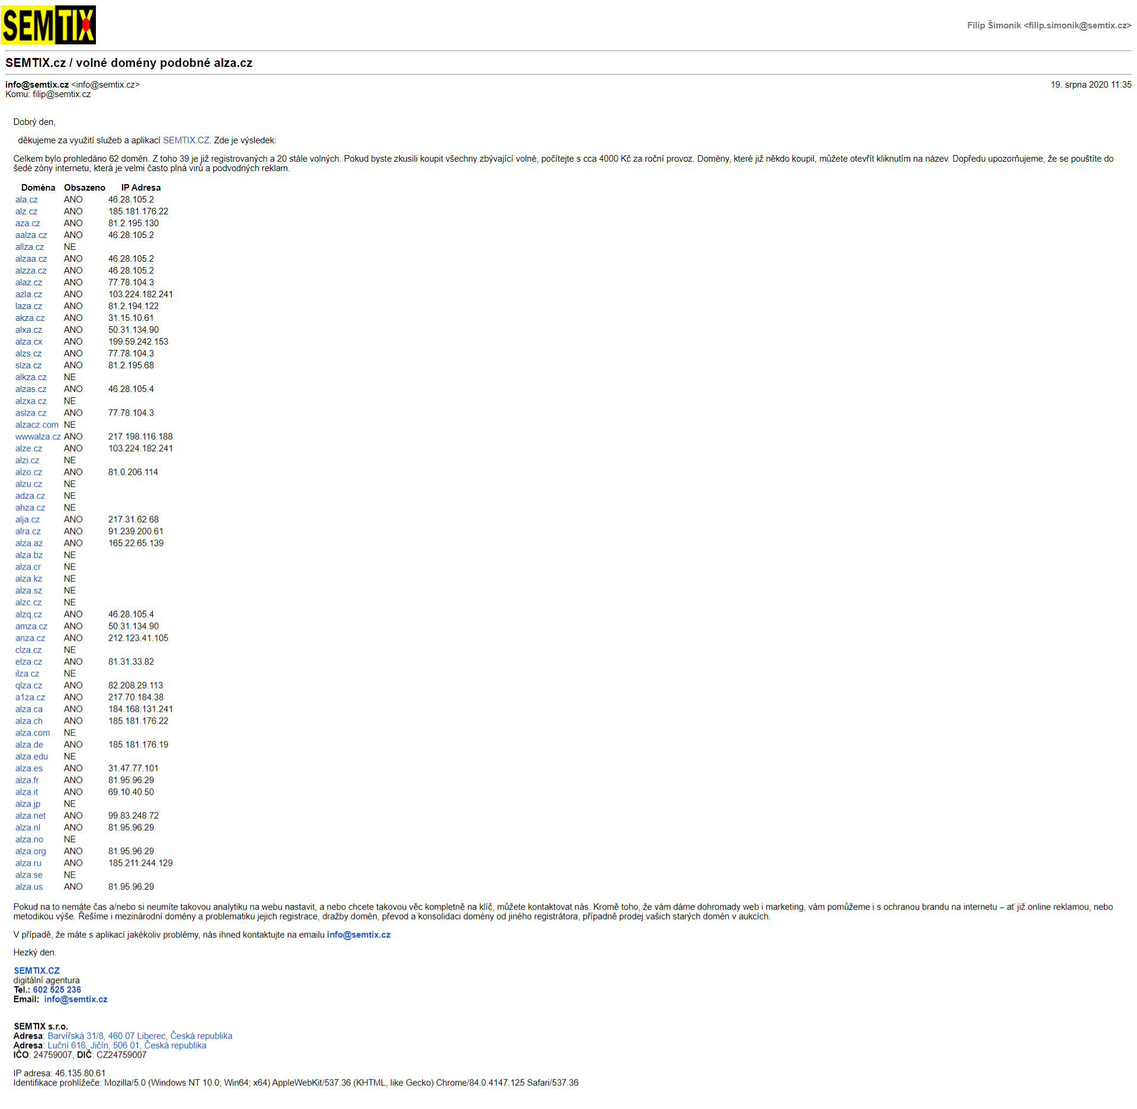Open the alza.us domain link

click(x=29, y=886)
